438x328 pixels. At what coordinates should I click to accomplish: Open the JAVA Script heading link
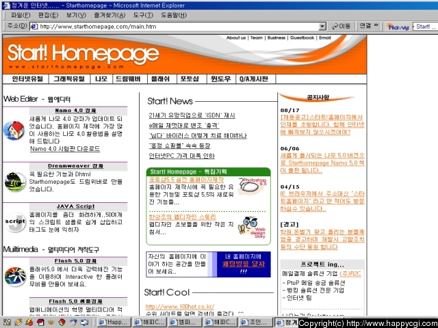point(75,206)
